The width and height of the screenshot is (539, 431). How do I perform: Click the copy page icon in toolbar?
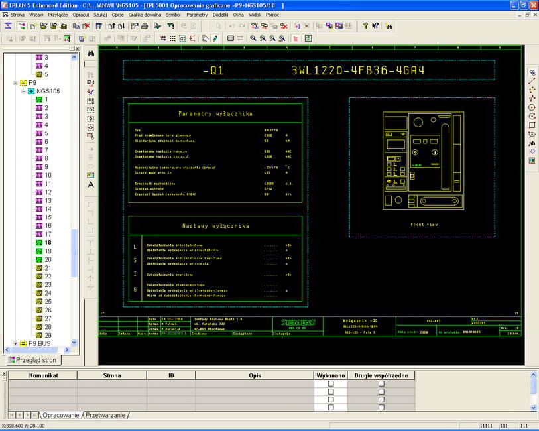(76, 26)
